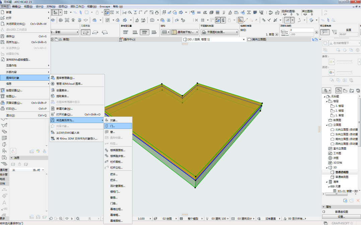Click the zoom magnifier icon in bottom bar
The height and width of the screenshot is (225, 361).
(61, 219)
